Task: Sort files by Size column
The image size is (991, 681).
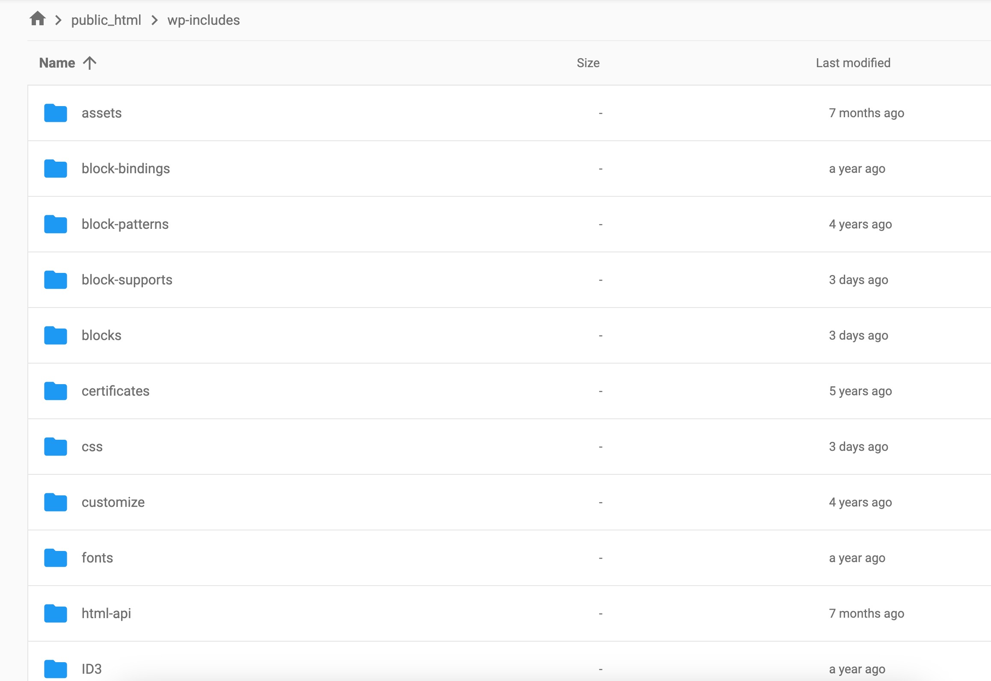Action: (x=588, y=63)
